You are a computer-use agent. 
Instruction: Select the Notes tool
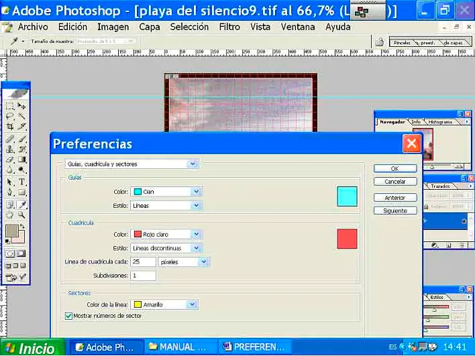click(9, 205)
